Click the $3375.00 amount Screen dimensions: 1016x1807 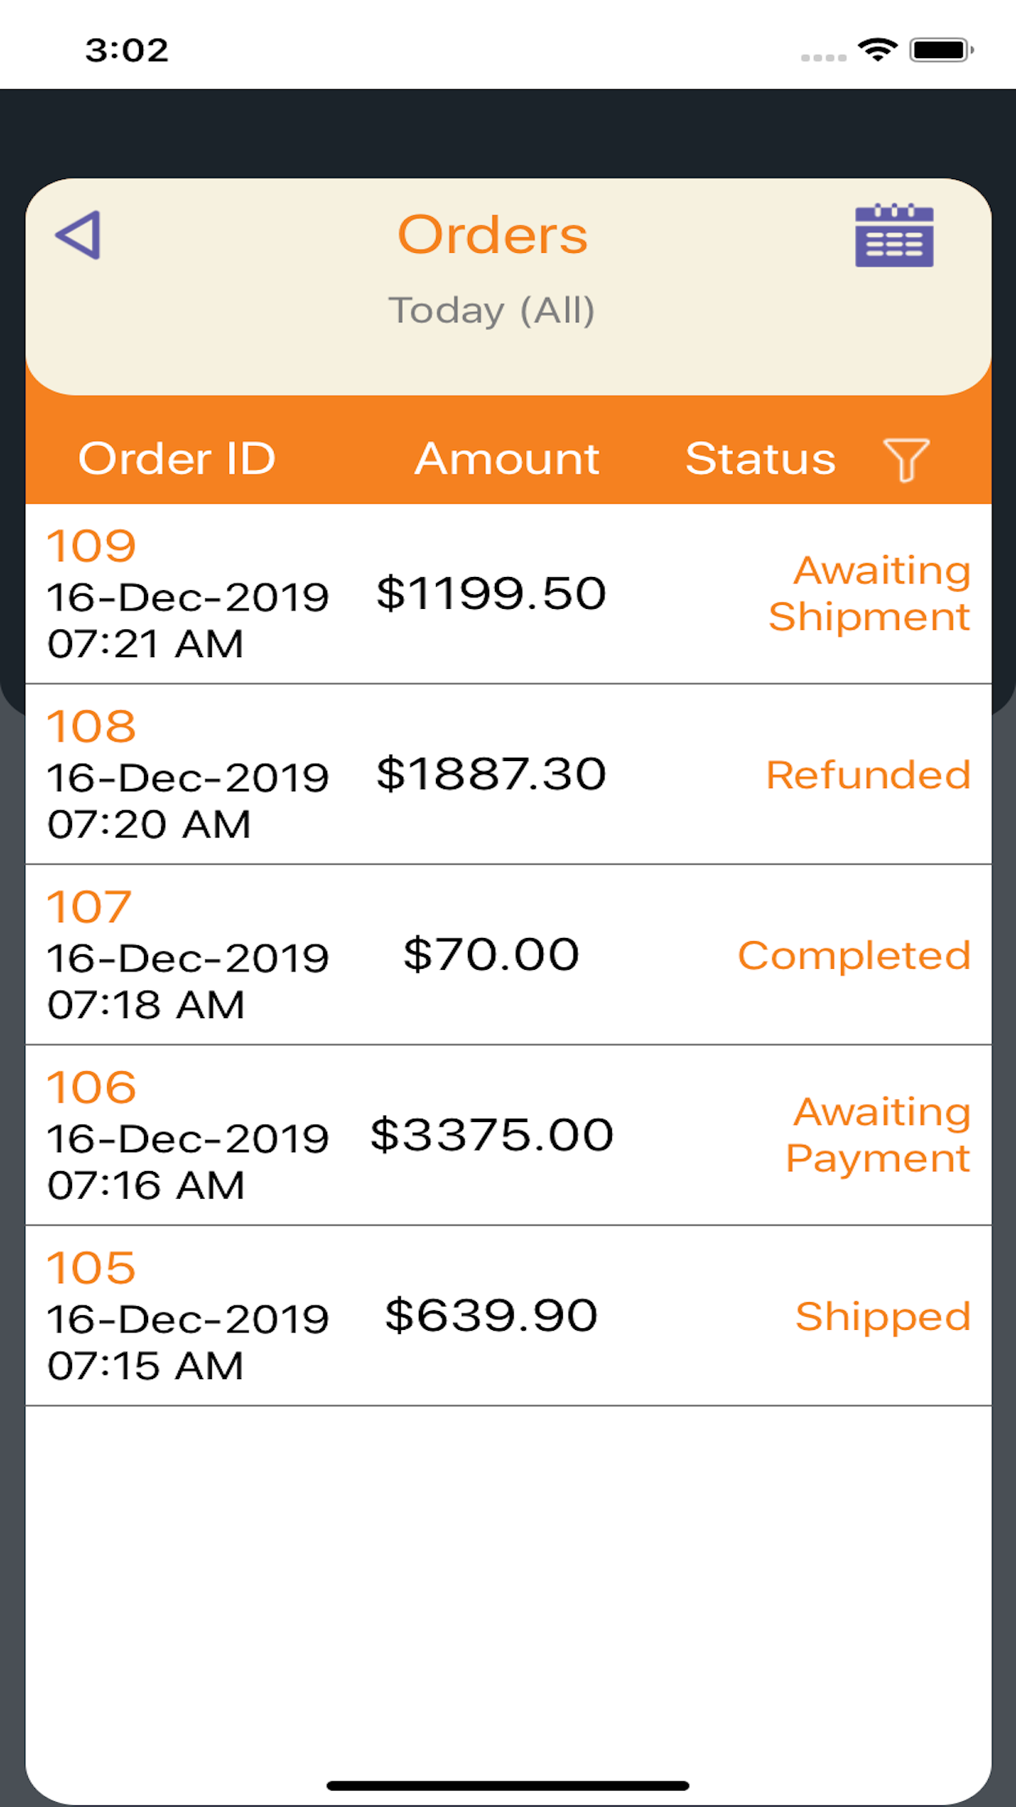click(x=492, y=1135)
